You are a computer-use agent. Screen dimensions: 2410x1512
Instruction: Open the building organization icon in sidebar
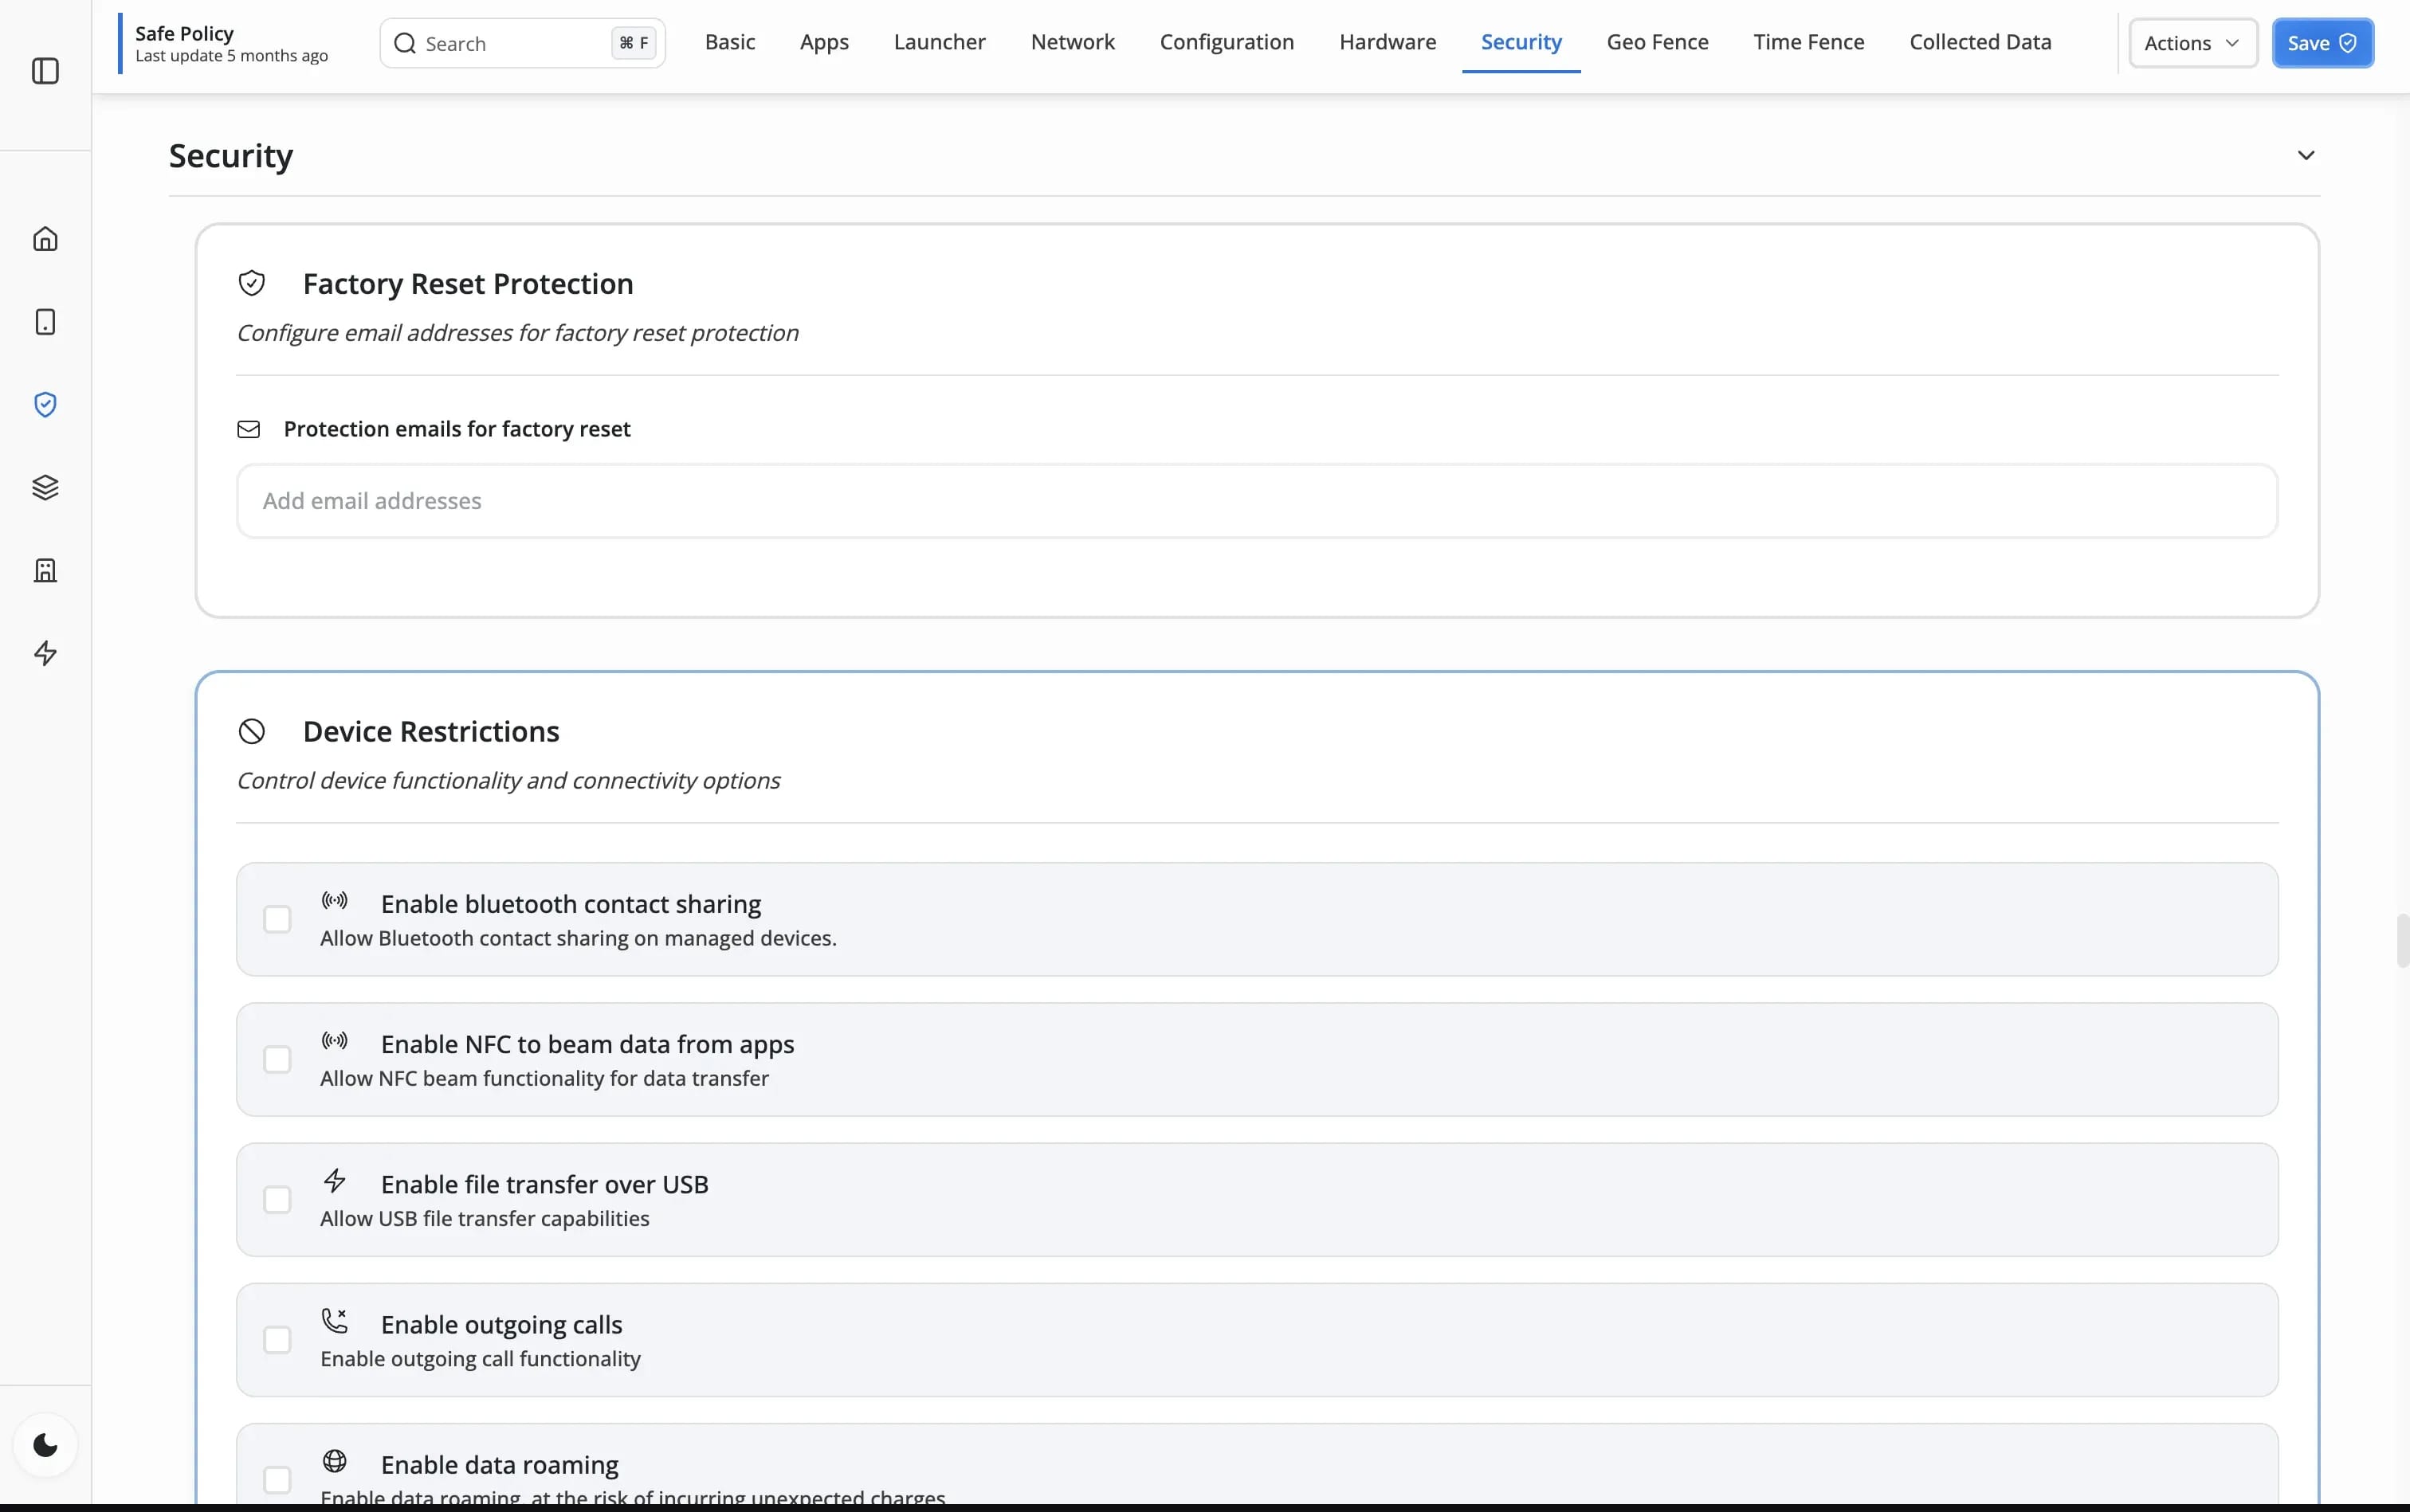point(45,571)
